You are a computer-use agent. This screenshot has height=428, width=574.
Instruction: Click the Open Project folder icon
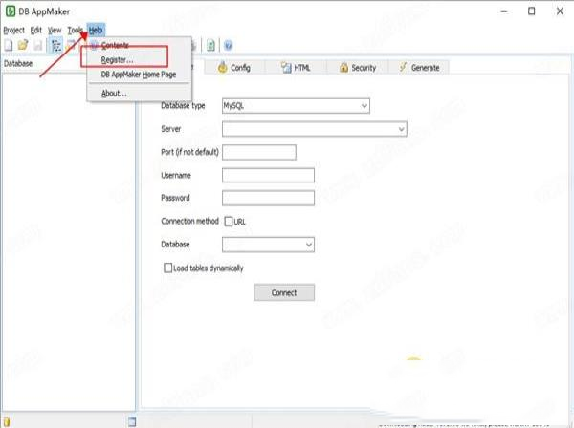point(23,45)
